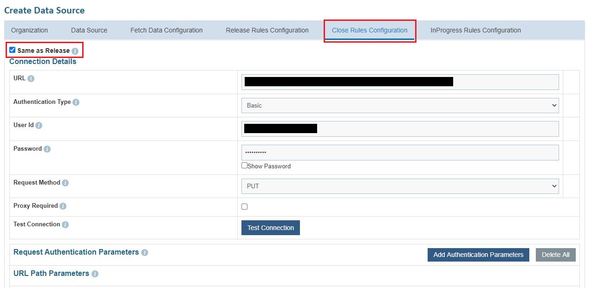
Task: Click the User Id info icon
Action: tap(39, 126)
